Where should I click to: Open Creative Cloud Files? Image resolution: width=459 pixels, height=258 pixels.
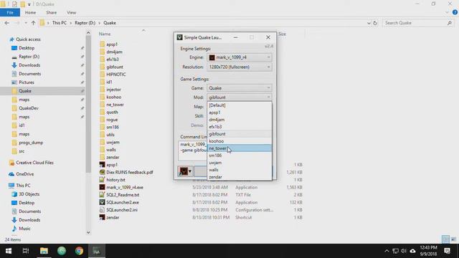(x=34, y=163)
